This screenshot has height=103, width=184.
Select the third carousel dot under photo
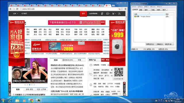(30, 85)
